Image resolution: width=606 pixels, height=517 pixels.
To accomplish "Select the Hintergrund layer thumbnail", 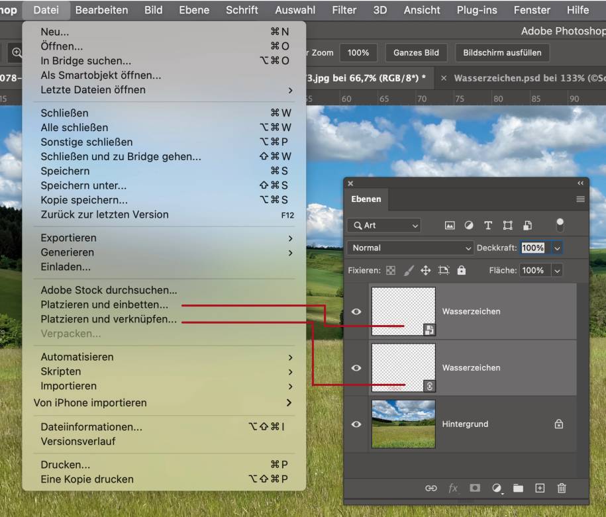I will [x=403, y=424].
